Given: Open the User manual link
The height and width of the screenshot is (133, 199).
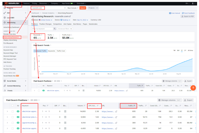Looking at the screenshot, I should 174,13.
